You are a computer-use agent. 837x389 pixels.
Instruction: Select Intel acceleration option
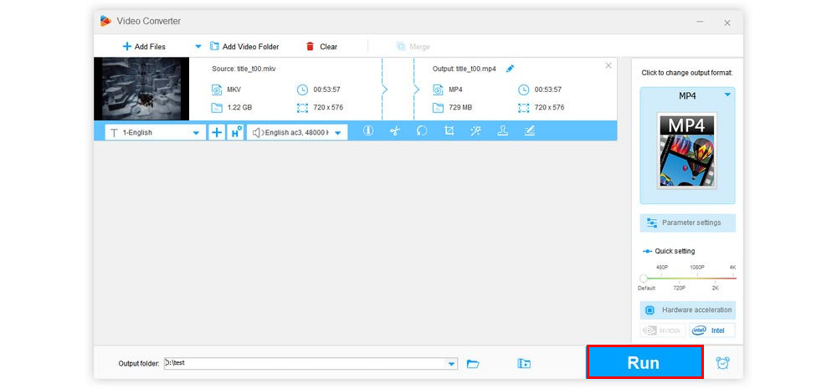pos(711,330)
